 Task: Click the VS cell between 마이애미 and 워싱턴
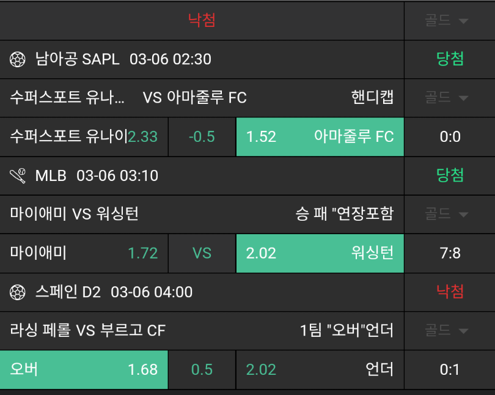pyautogui.click(x=202, y=253)
